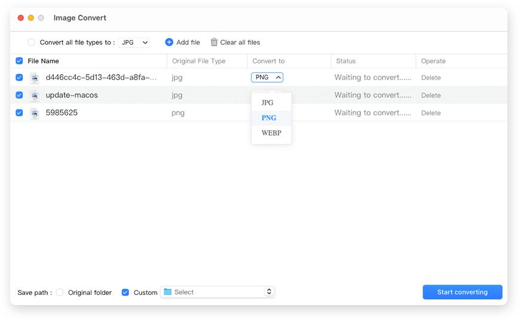
Task: Choose JPG from the format list
Action: [268, 103]
